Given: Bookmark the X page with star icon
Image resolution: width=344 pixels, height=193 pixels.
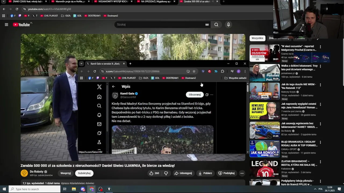Looking at the screenshot, I should pos(194,71).
